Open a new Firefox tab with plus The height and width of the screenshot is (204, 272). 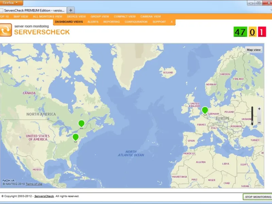(x=71, y=10)
